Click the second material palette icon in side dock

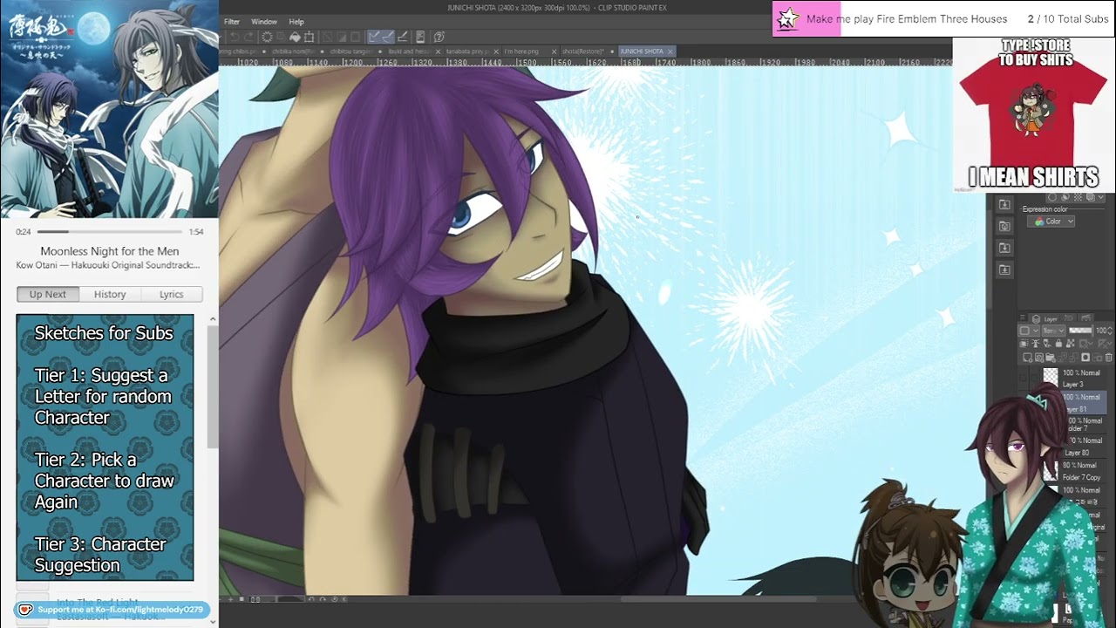(x=1004, y=226)
